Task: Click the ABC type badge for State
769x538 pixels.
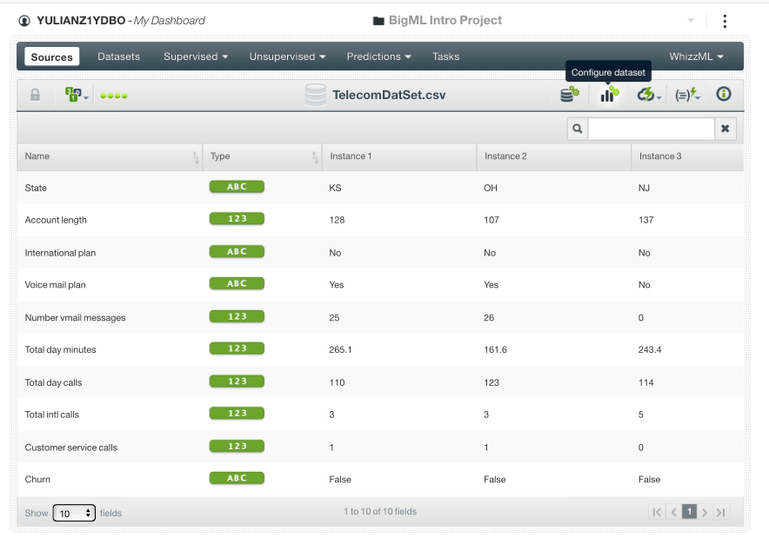Action: [x=236, y=186]
